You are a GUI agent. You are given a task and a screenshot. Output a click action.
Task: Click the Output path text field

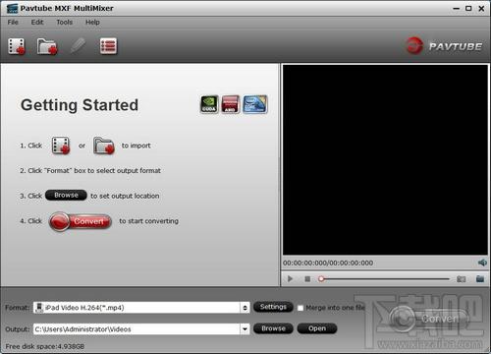[x=137, y=329]
